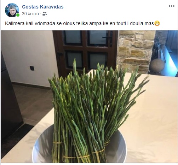Click the friends audience icon
The image size is (178, 165).
[x=45, y=14]
